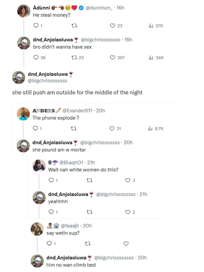
Task: Click Àdùnní's profile picture
Action: (x=23, y=11)
